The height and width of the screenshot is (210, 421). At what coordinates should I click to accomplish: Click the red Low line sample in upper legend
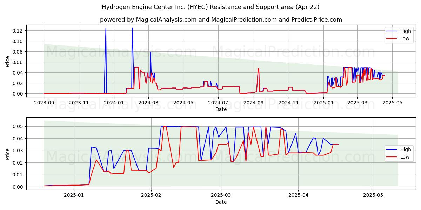[392, 39]
